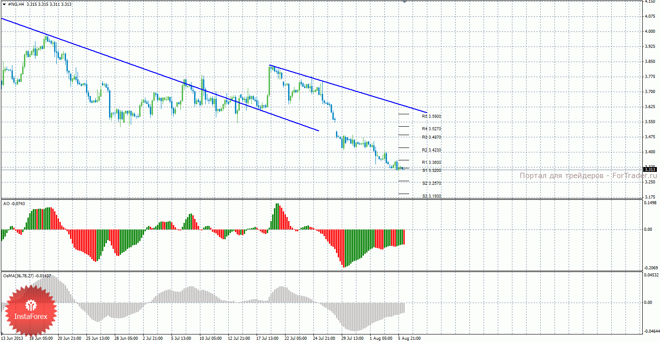
Task: Click the R2 3.4230 resistance label
Action: click(x=431, y=150)
